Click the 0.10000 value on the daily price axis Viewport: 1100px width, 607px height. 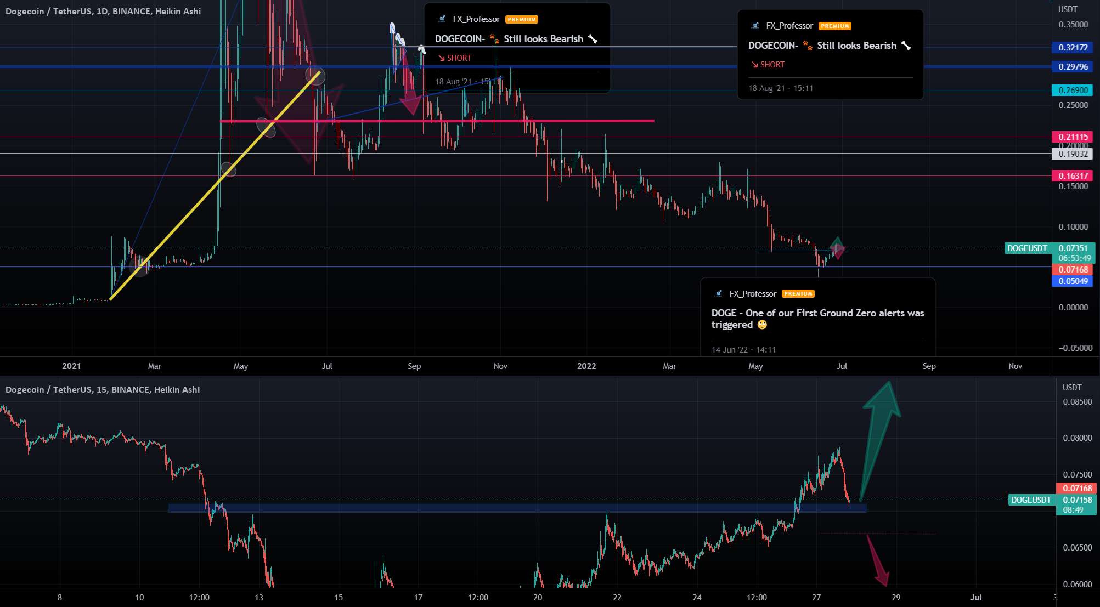(1073, 227)
